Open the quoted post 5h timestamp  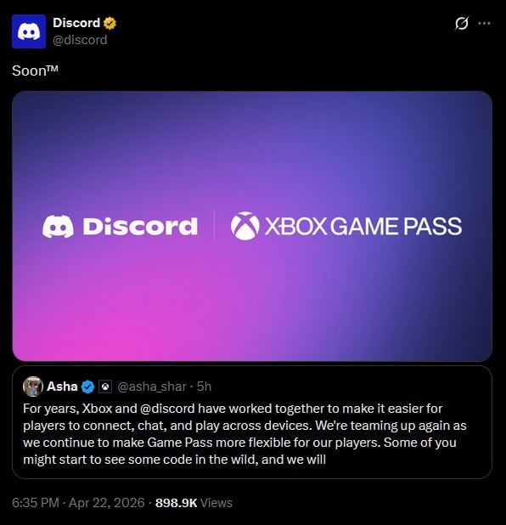[204, 387]
